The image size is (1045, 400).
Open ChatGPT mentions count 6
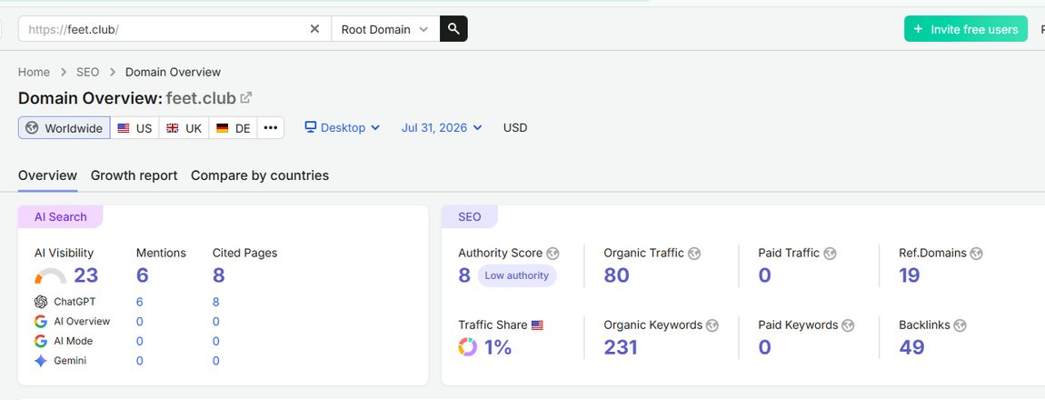pos(140,302)
